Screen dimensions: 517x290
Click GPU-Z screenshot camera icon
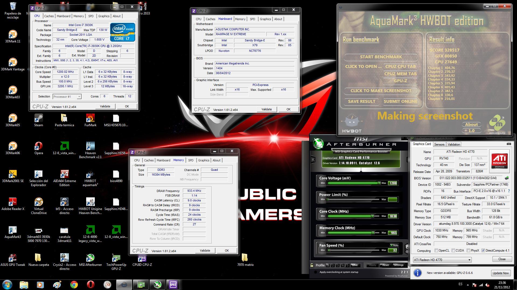click(509, 144)
